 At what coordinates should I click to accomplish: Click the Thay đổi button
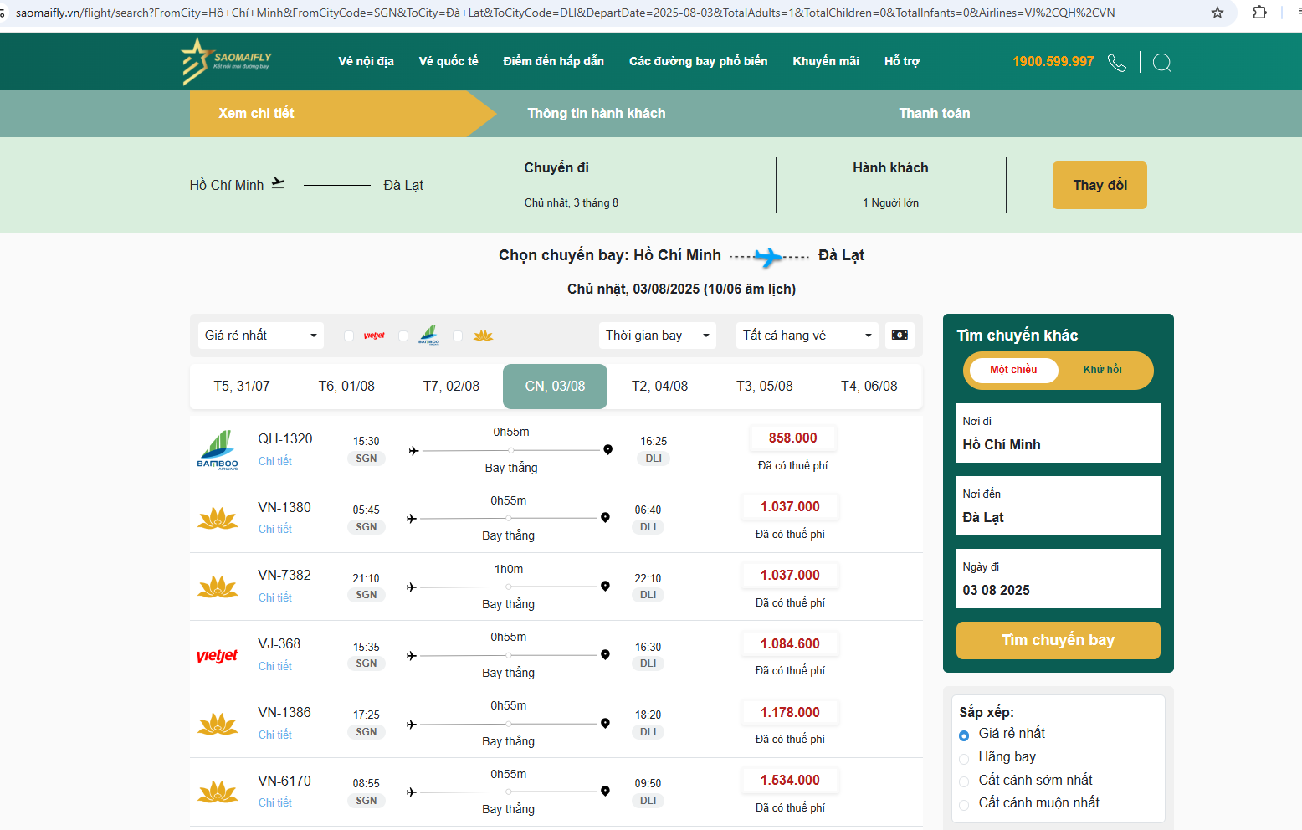click(x=1100, y=185)
